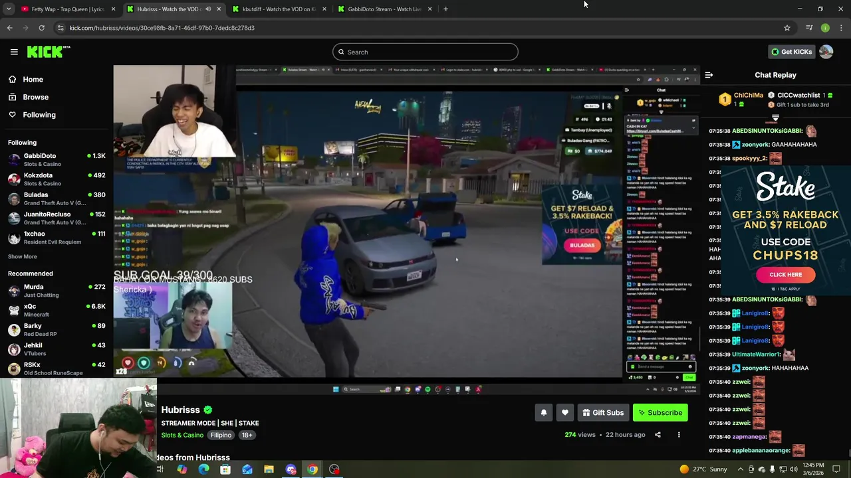
Task: Open Chrome three-dot menu
Action: tap(841, 28)
